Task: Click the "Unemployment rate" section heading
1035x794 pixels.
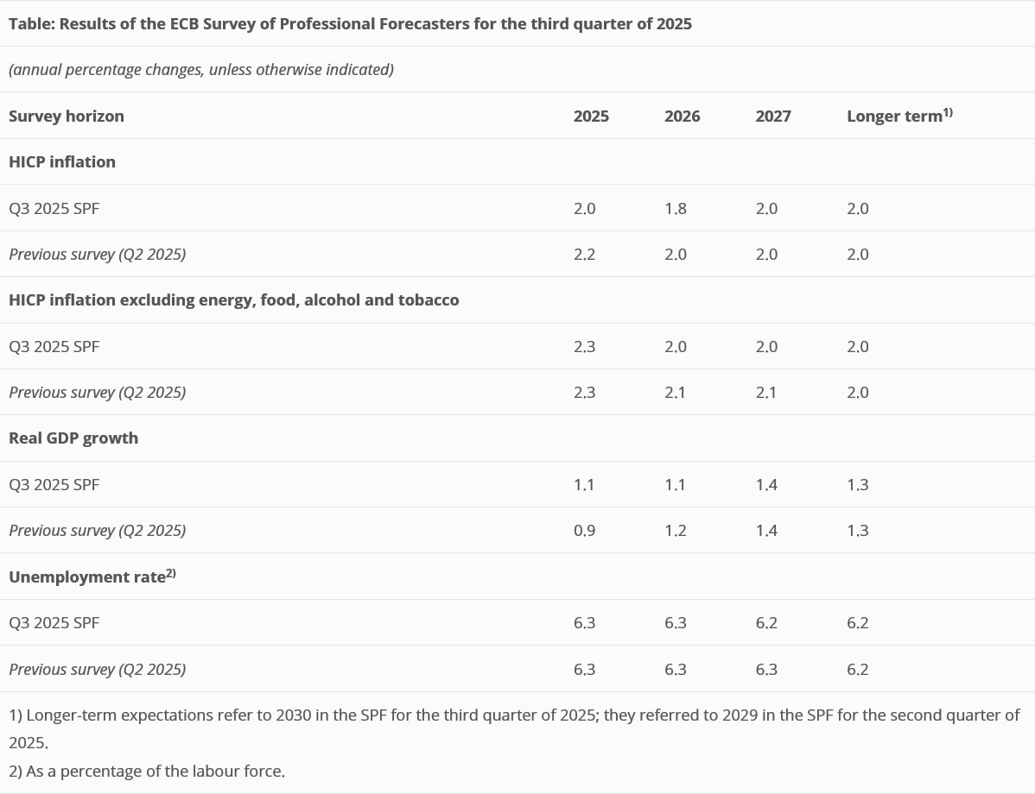Action: click(x=86, y=577)
